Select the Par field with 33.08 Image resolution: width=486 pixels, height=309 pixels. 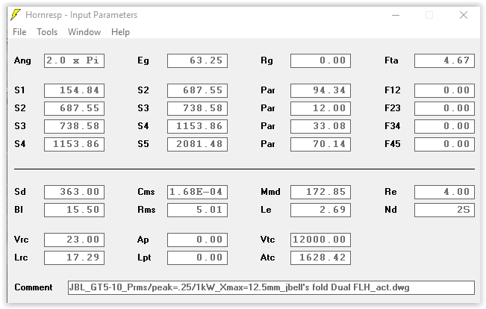pyautogui.click(x=320, y=126)
